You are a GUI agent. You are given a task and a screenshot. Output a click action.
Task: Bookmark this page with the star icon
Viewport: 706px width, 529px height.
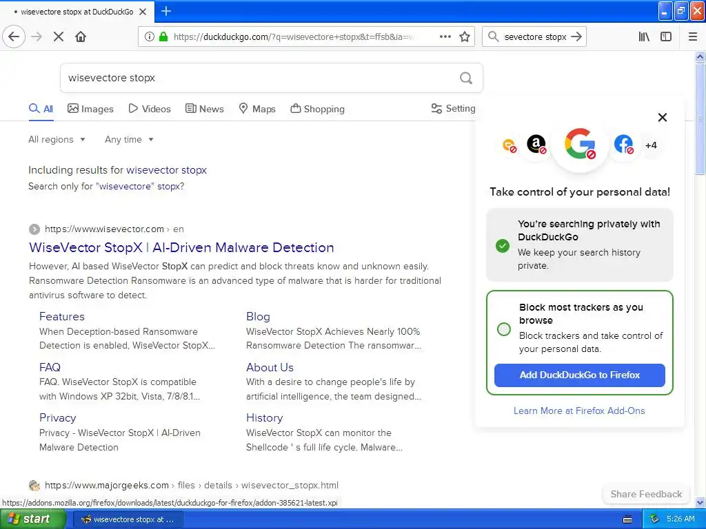click(x=465, y=37)
